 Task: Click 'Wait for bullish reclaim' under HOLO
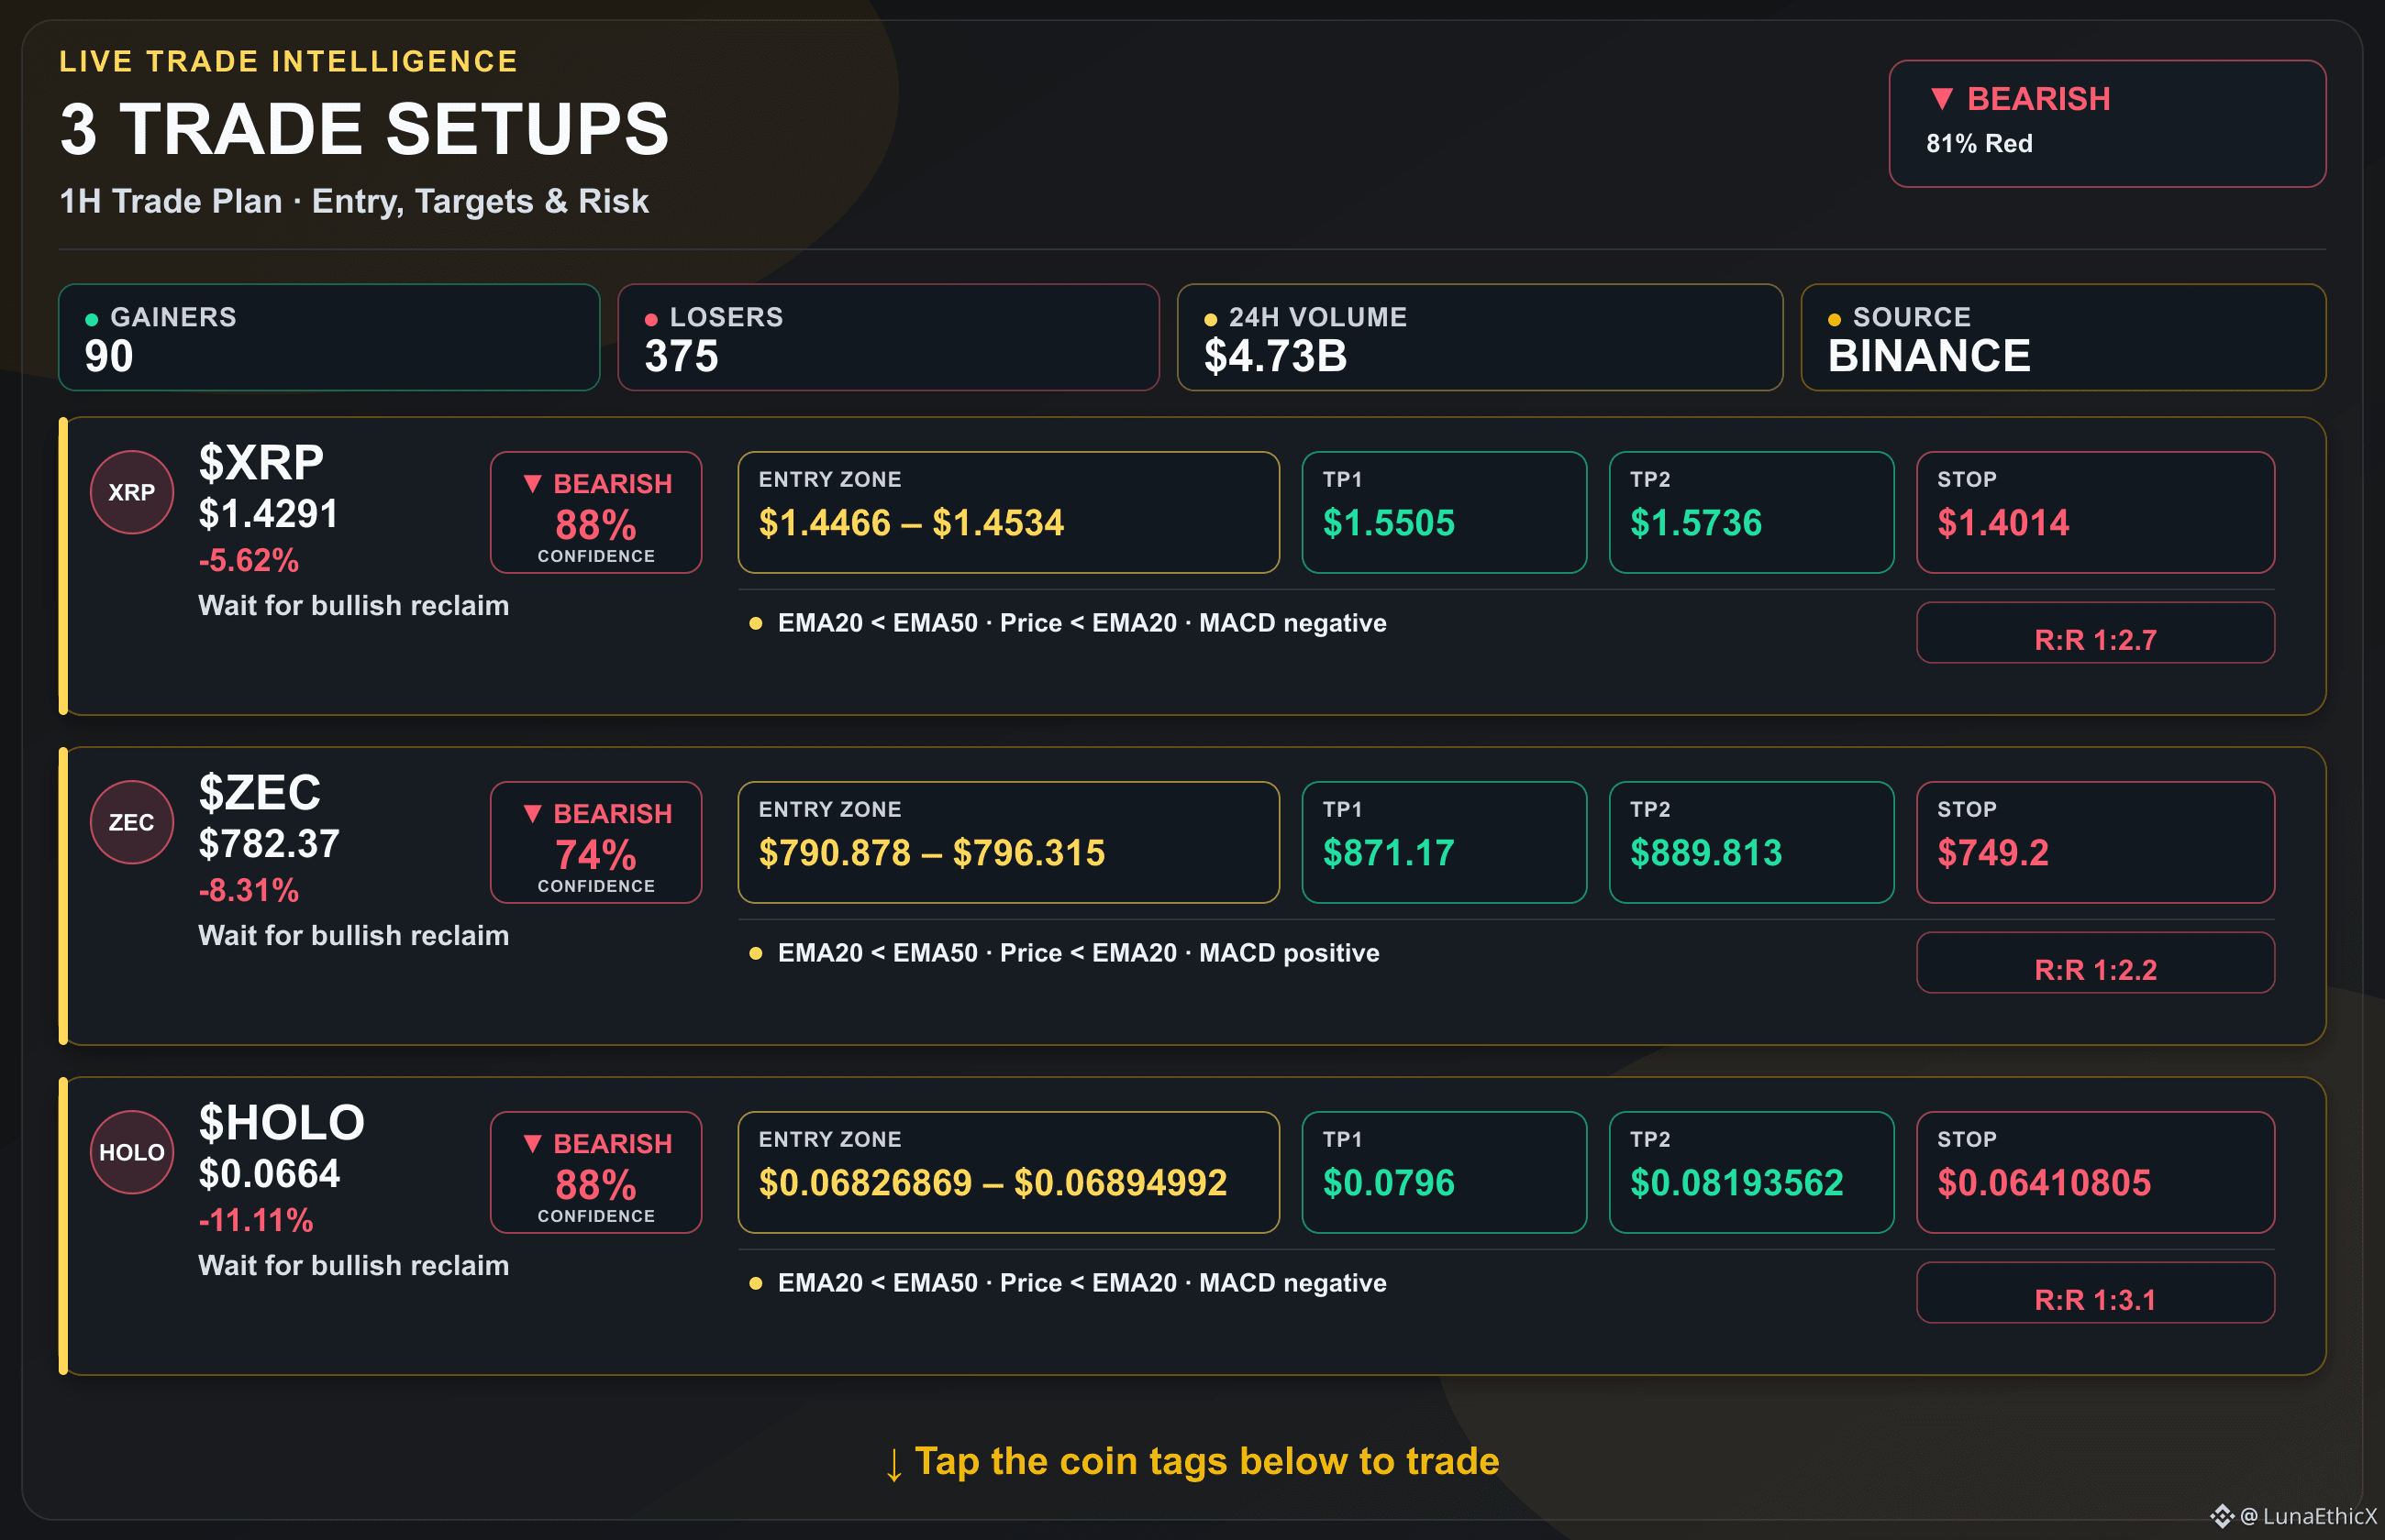(353, 1266)
